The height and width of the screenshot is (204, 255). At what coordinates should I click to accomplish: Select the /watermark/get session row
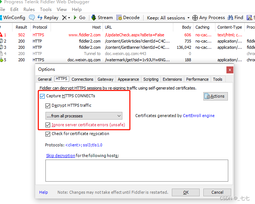tap(127, 60)
